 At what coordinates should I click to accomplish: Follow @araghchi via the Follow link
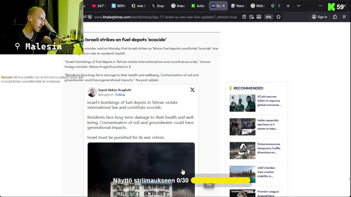coord(120,95)
